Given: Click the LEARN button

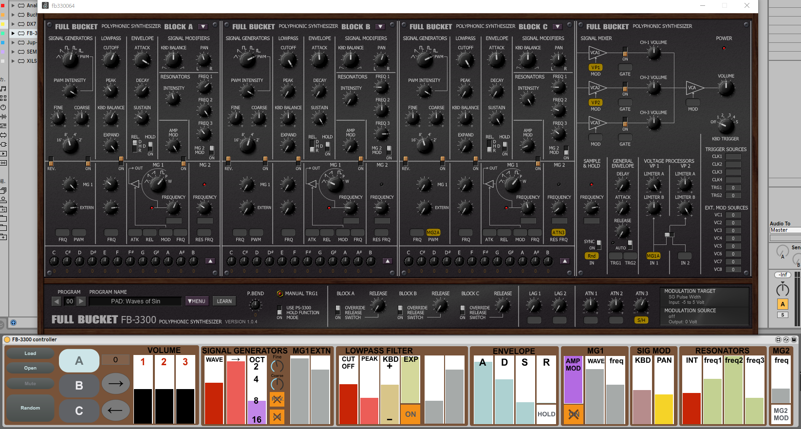Looking at the screenshot, I should click(x=224, y=301).
